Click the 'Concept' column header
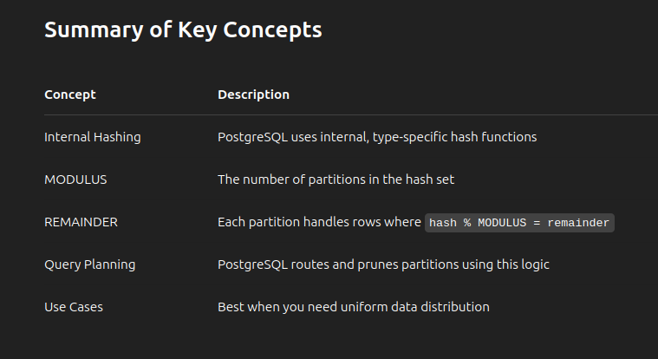The width and height of the screenshot is (658, 359). pyautogui.click(x=70, y=95)
